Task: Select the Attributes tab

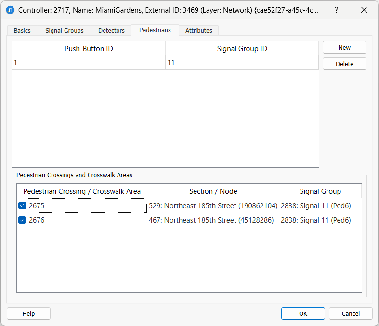Action: 199,30
